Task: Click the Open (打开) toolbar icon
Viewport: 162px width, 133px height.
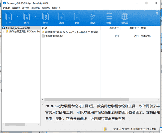Action: [9, 17]
